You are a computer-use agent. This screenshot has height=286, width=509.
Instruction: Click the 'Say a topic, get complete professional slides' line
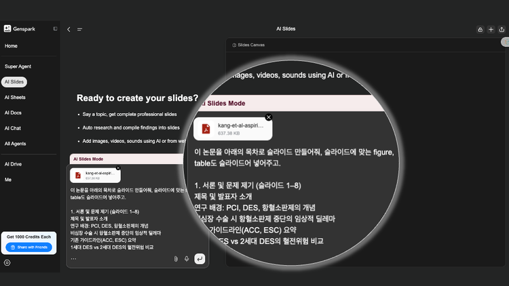click(130, 114)
